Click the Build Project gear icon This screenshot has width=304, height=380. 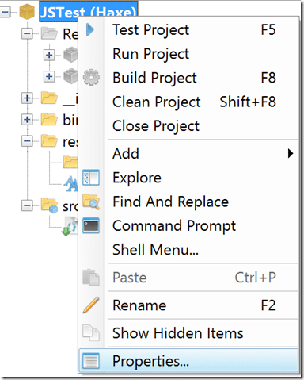click(91, 77)
